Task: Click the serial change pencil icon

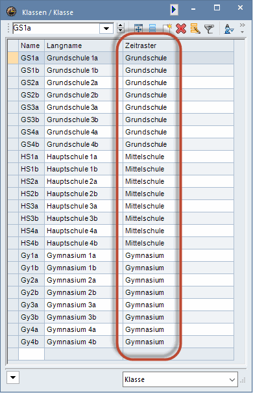Action: tap(195, 29)
